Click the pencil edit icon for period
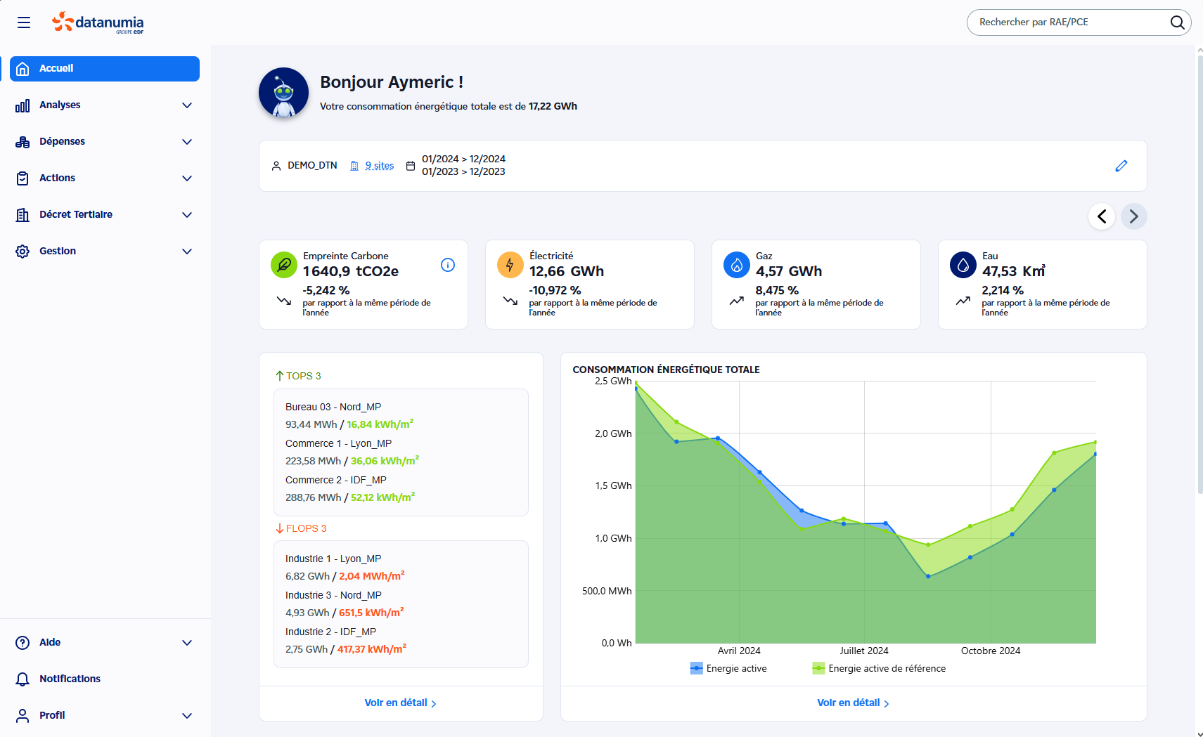The image size is (1203, 737). (1121, 166)
